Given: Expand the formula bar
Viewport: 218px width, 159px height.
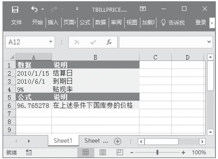Looking at the screenshot, I should [208, 42].
